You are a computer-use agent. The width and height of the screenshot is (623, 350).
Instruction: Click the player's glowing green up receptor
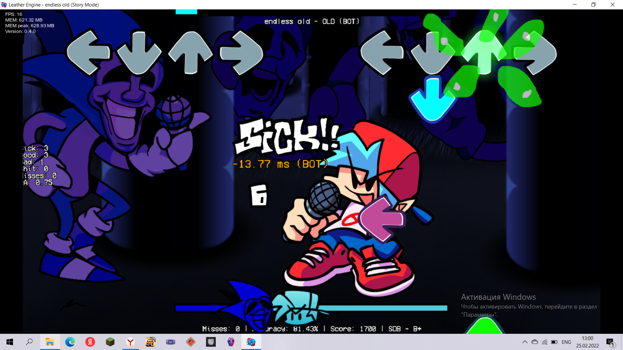pos(484,52)
